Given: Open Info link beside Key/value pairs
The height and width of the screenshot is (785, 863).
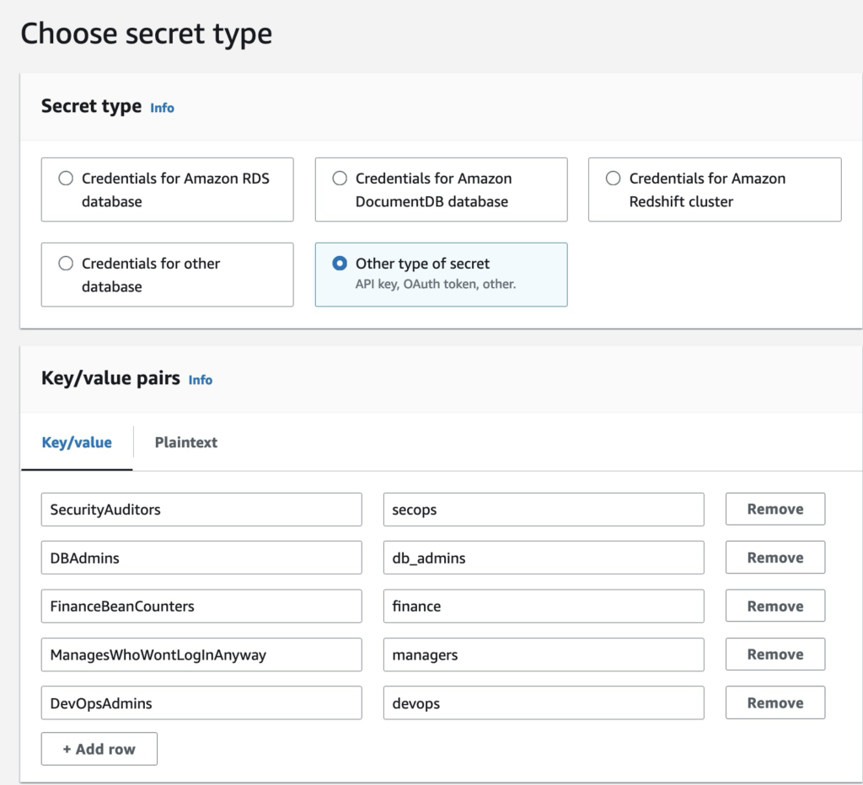Looking at the screenshot, I should tap(201, 380).
